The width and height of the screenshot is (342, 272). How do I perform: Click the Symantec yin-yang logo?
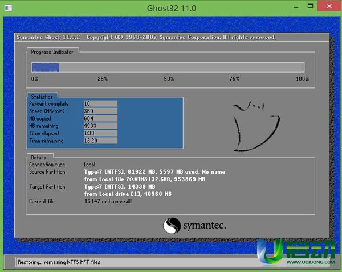tap(172, 225)
